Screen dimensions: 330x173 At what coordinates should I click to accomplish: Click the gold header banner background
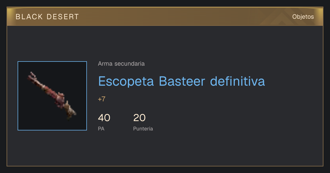[x=165, y=17]
